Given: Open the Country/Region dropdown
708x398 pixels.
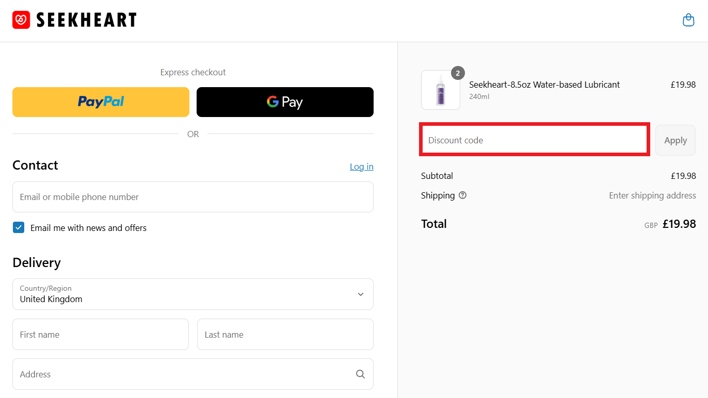Looking at the screenshot, I should (x=193, y=294).
